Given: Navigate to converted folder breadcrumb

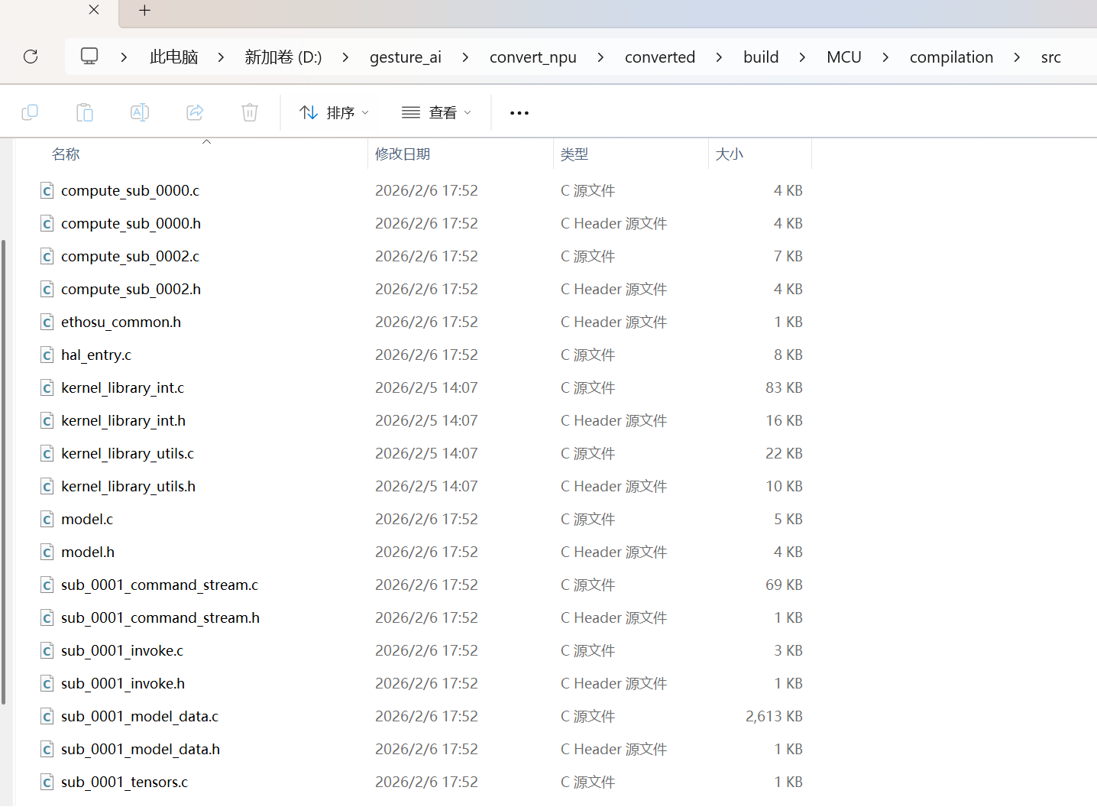Looking at the screenshot, I should click(660, 57).
